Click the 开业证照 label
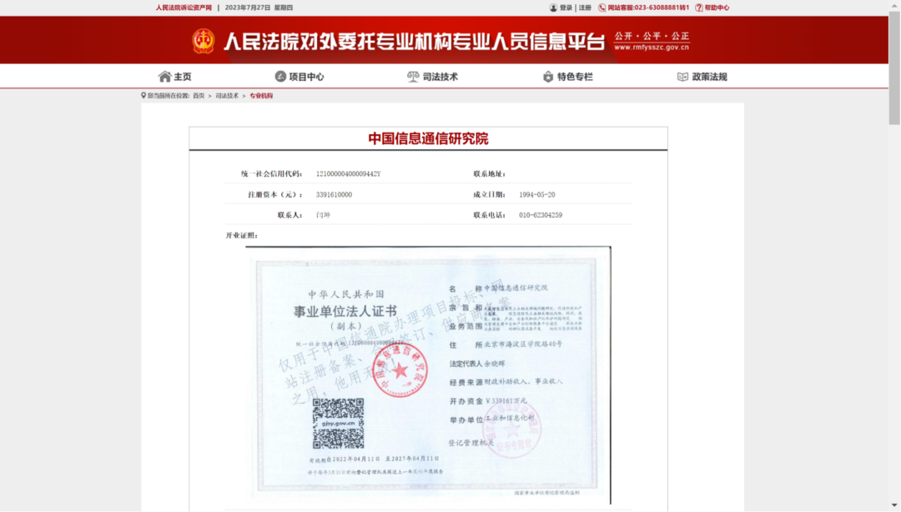 click(x=242, y=236)
